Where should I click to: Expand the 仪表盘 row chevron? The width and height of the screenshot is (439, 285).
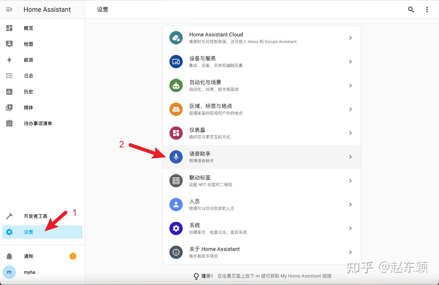pos(350,133)
